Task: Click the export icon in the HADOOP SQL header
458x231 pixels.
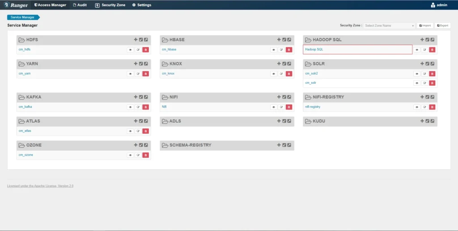Action: click(433, 40)
